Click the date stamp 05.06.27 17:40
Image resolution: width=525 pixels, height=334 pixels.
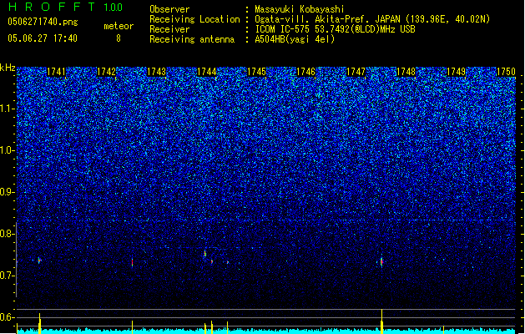[43, 38]
